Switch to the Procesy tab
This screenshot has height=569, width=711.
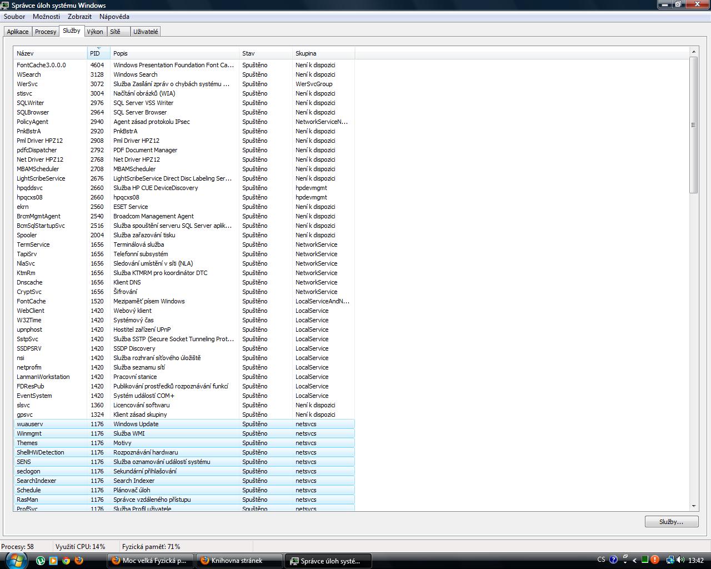click(x=46, y=32)
